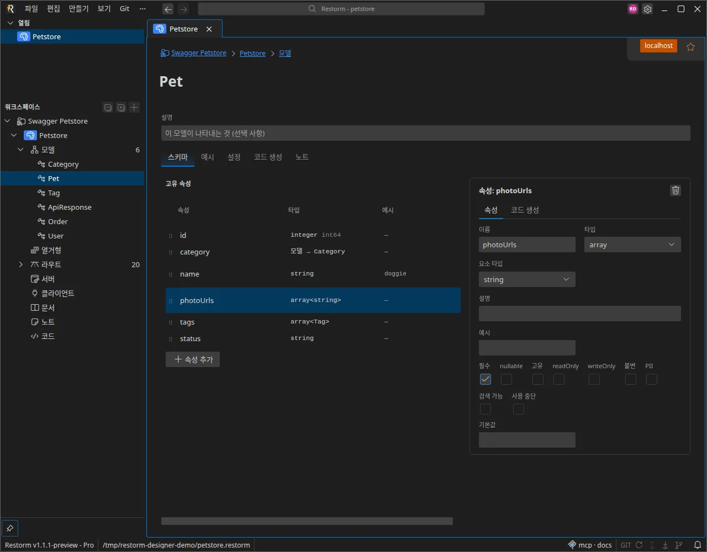
Task: Open the overflow menu (···) in the menu bar
Action: [143, 9]
